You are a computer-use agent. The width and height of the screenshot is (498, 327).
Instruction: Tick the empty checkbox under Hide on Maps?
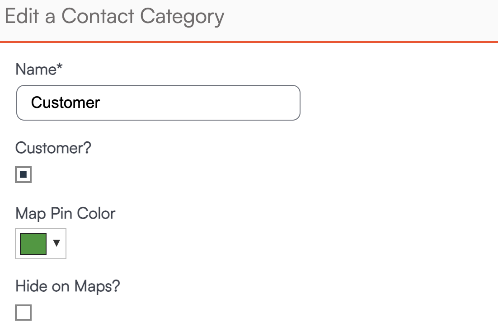click(x=23, y=313)
